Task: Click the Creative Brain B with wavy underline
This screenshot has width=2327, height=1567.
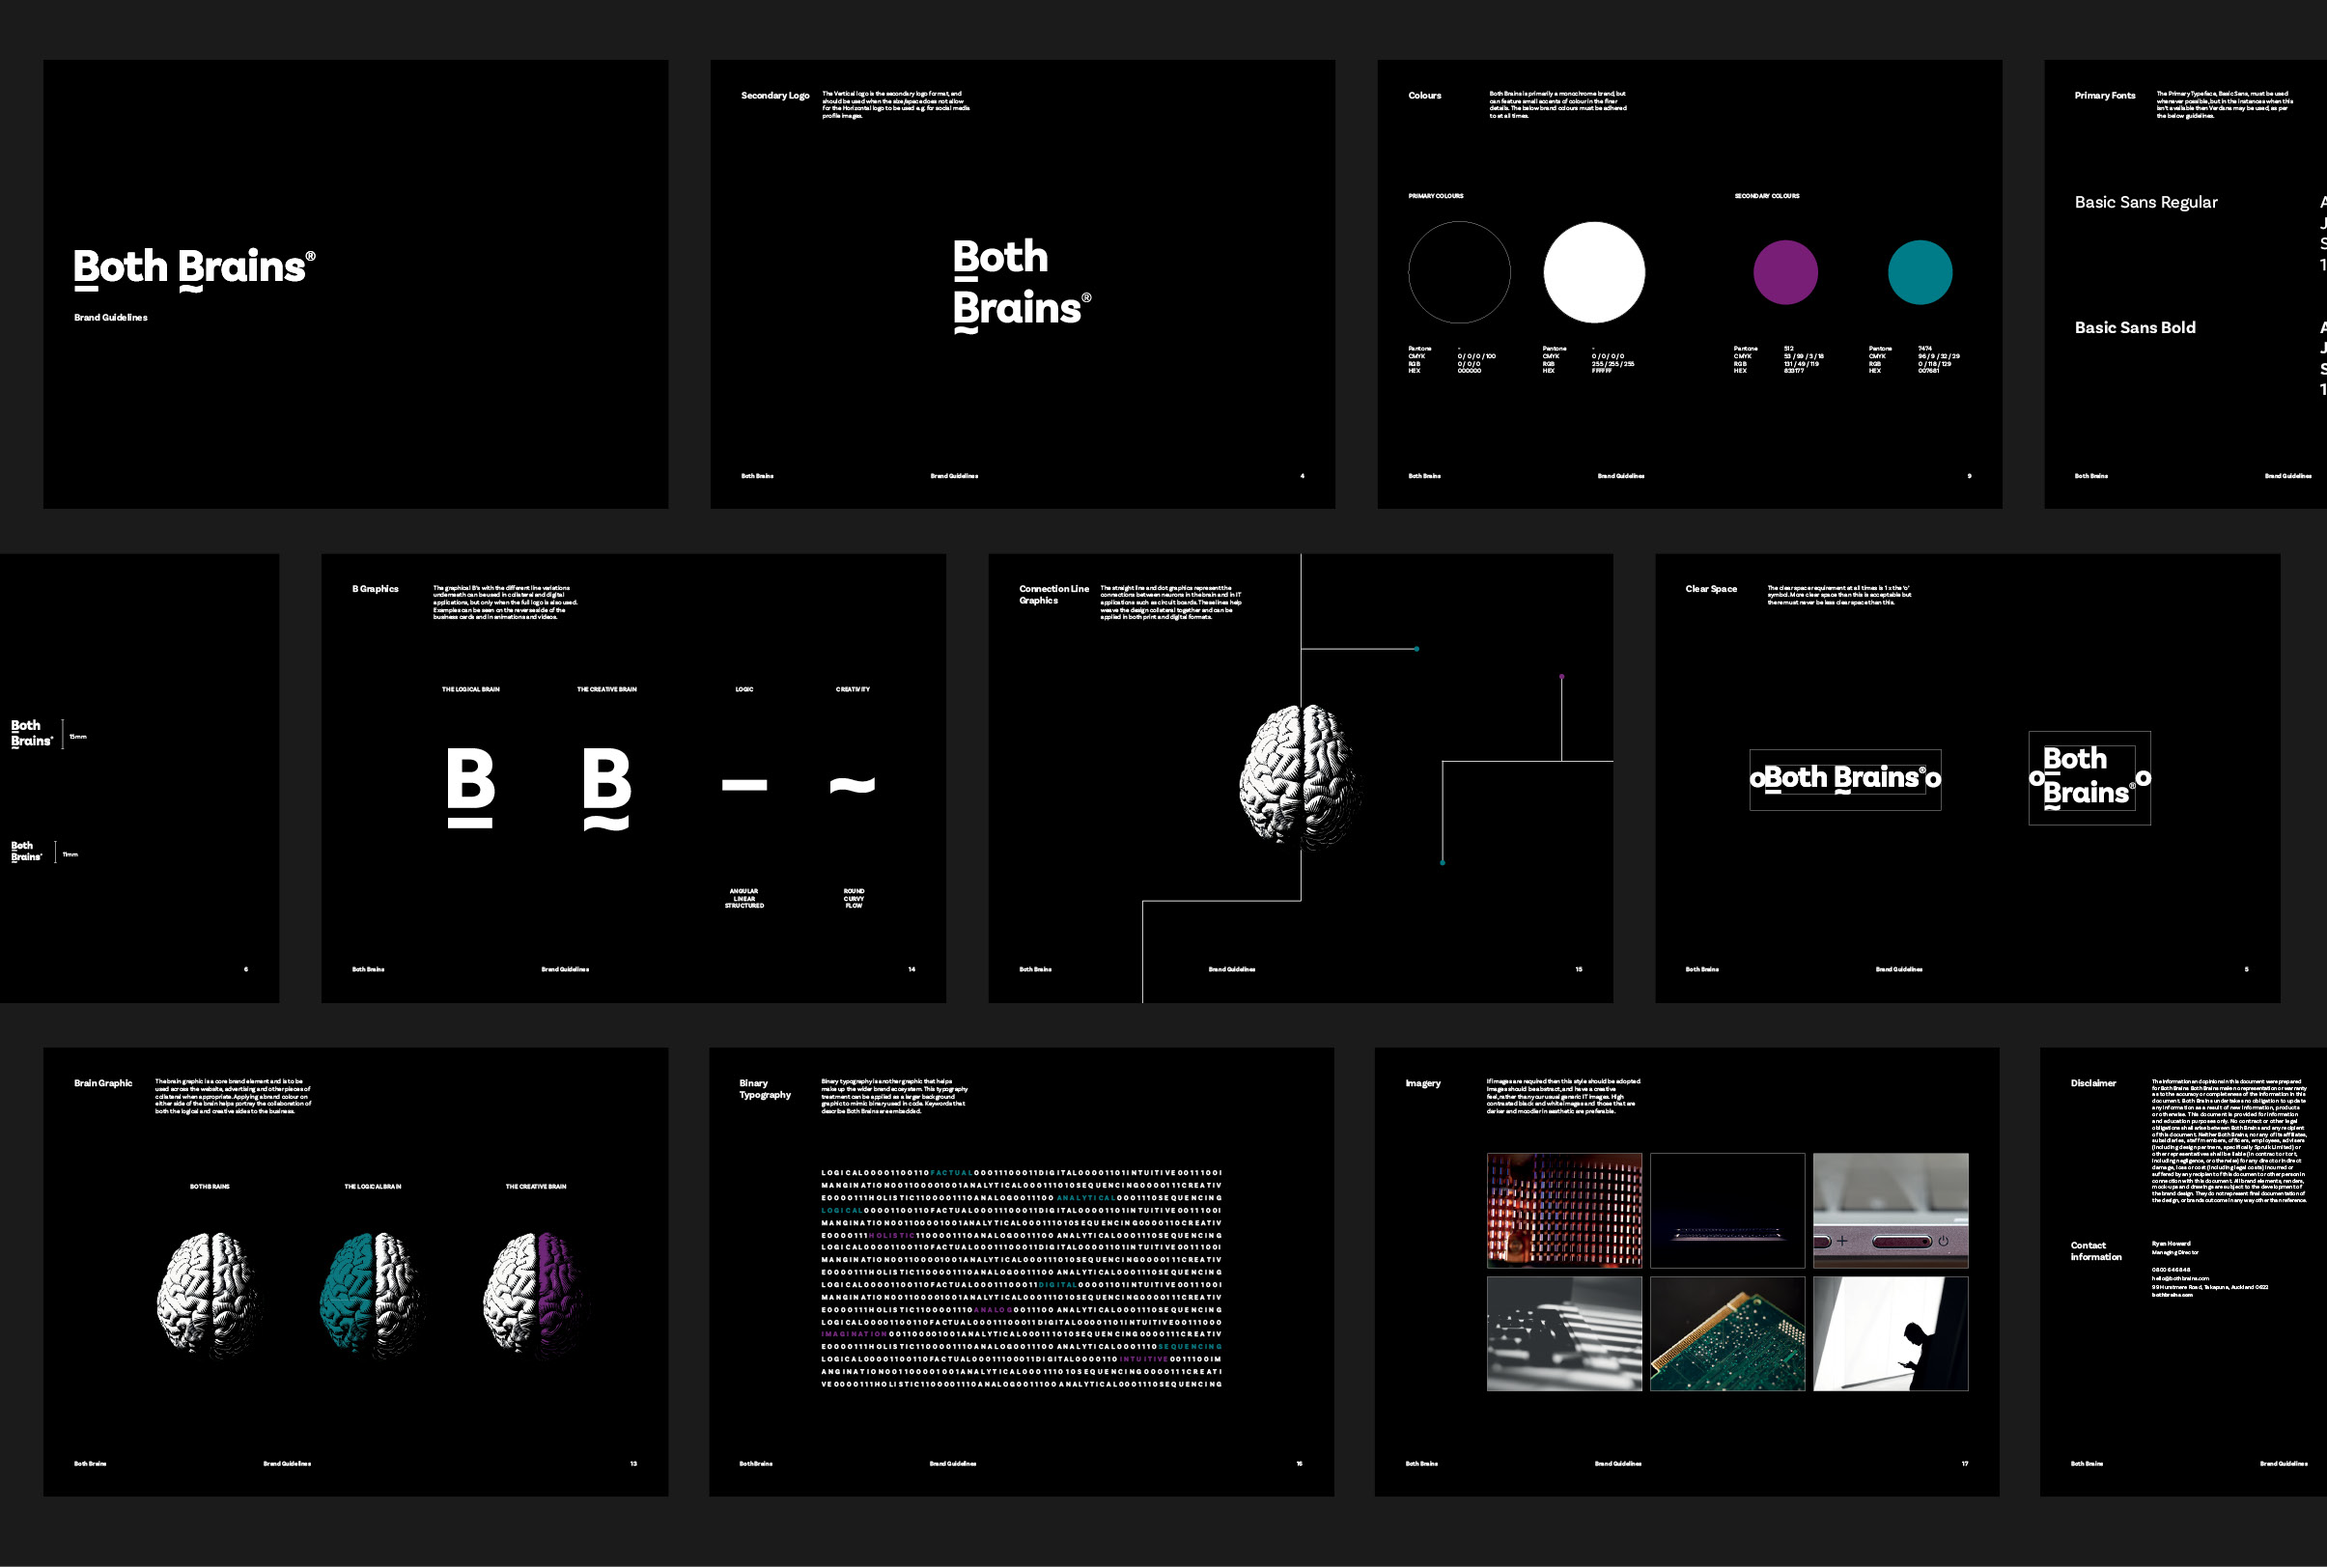Action: point(606,787)
